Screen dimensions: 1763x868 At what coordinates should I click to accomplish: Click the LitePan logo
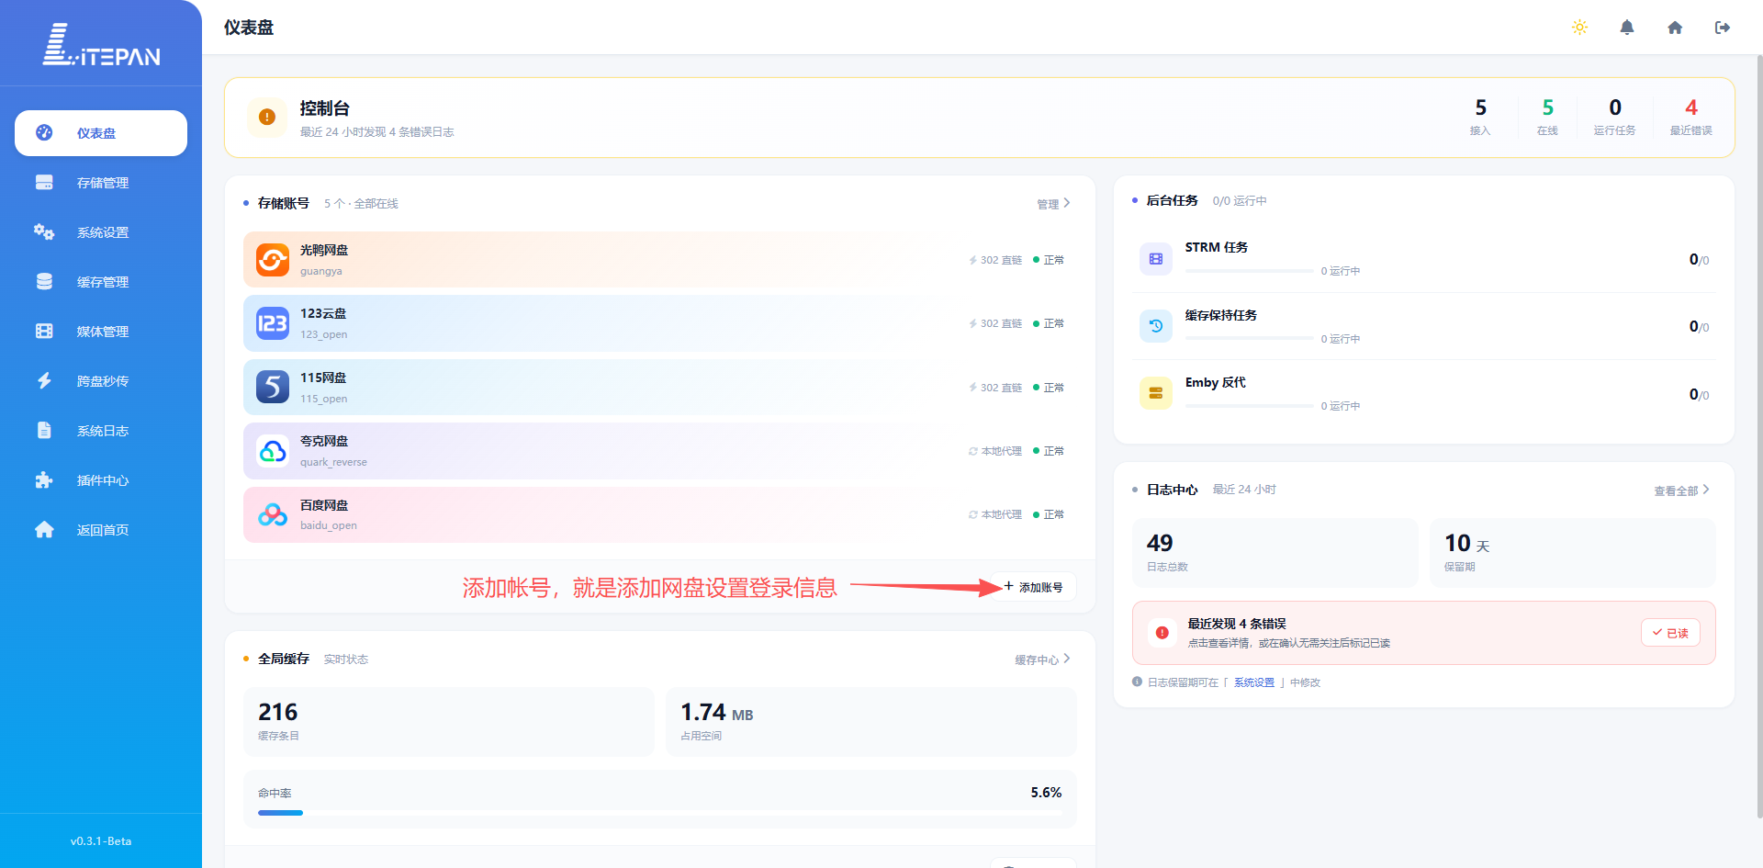(101, 44)
